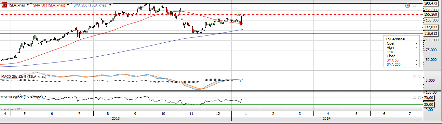Open the MACD 26; 12; 9 indicator dropdown

point(49,76)
